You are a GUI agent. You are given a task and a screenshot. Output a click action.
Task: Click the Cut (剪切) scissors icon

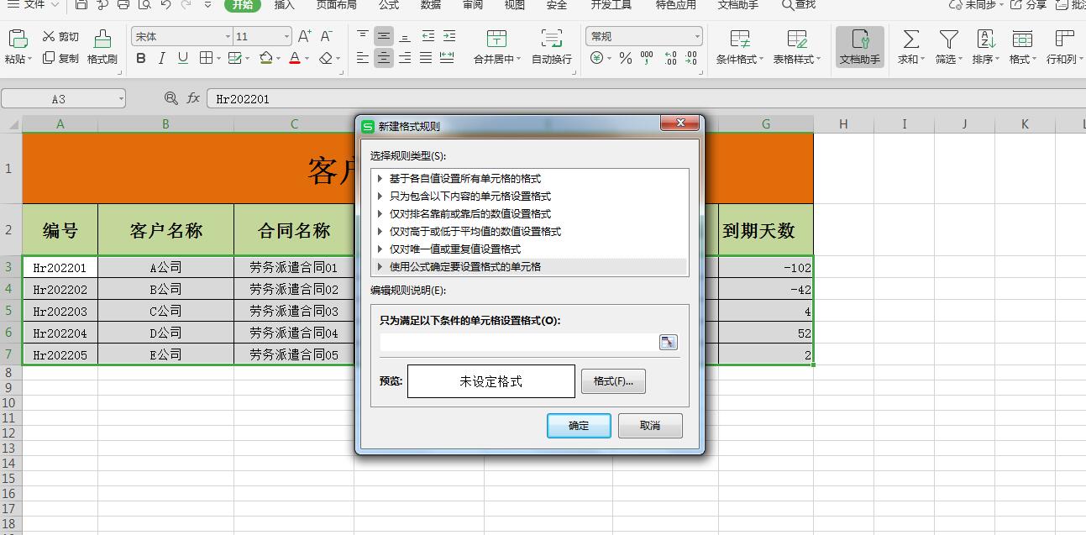49,37
